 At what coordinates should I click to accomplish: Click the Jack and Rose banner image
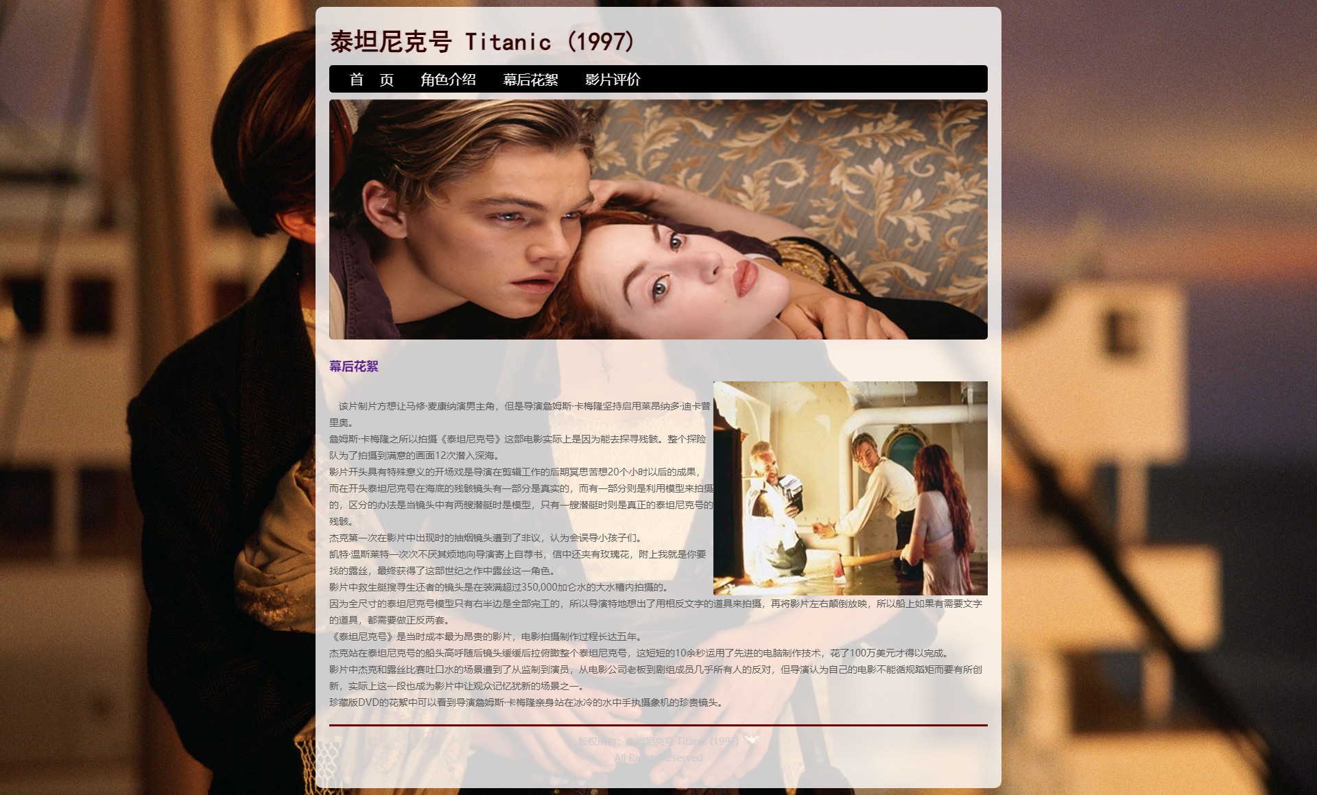click(658, 219)
